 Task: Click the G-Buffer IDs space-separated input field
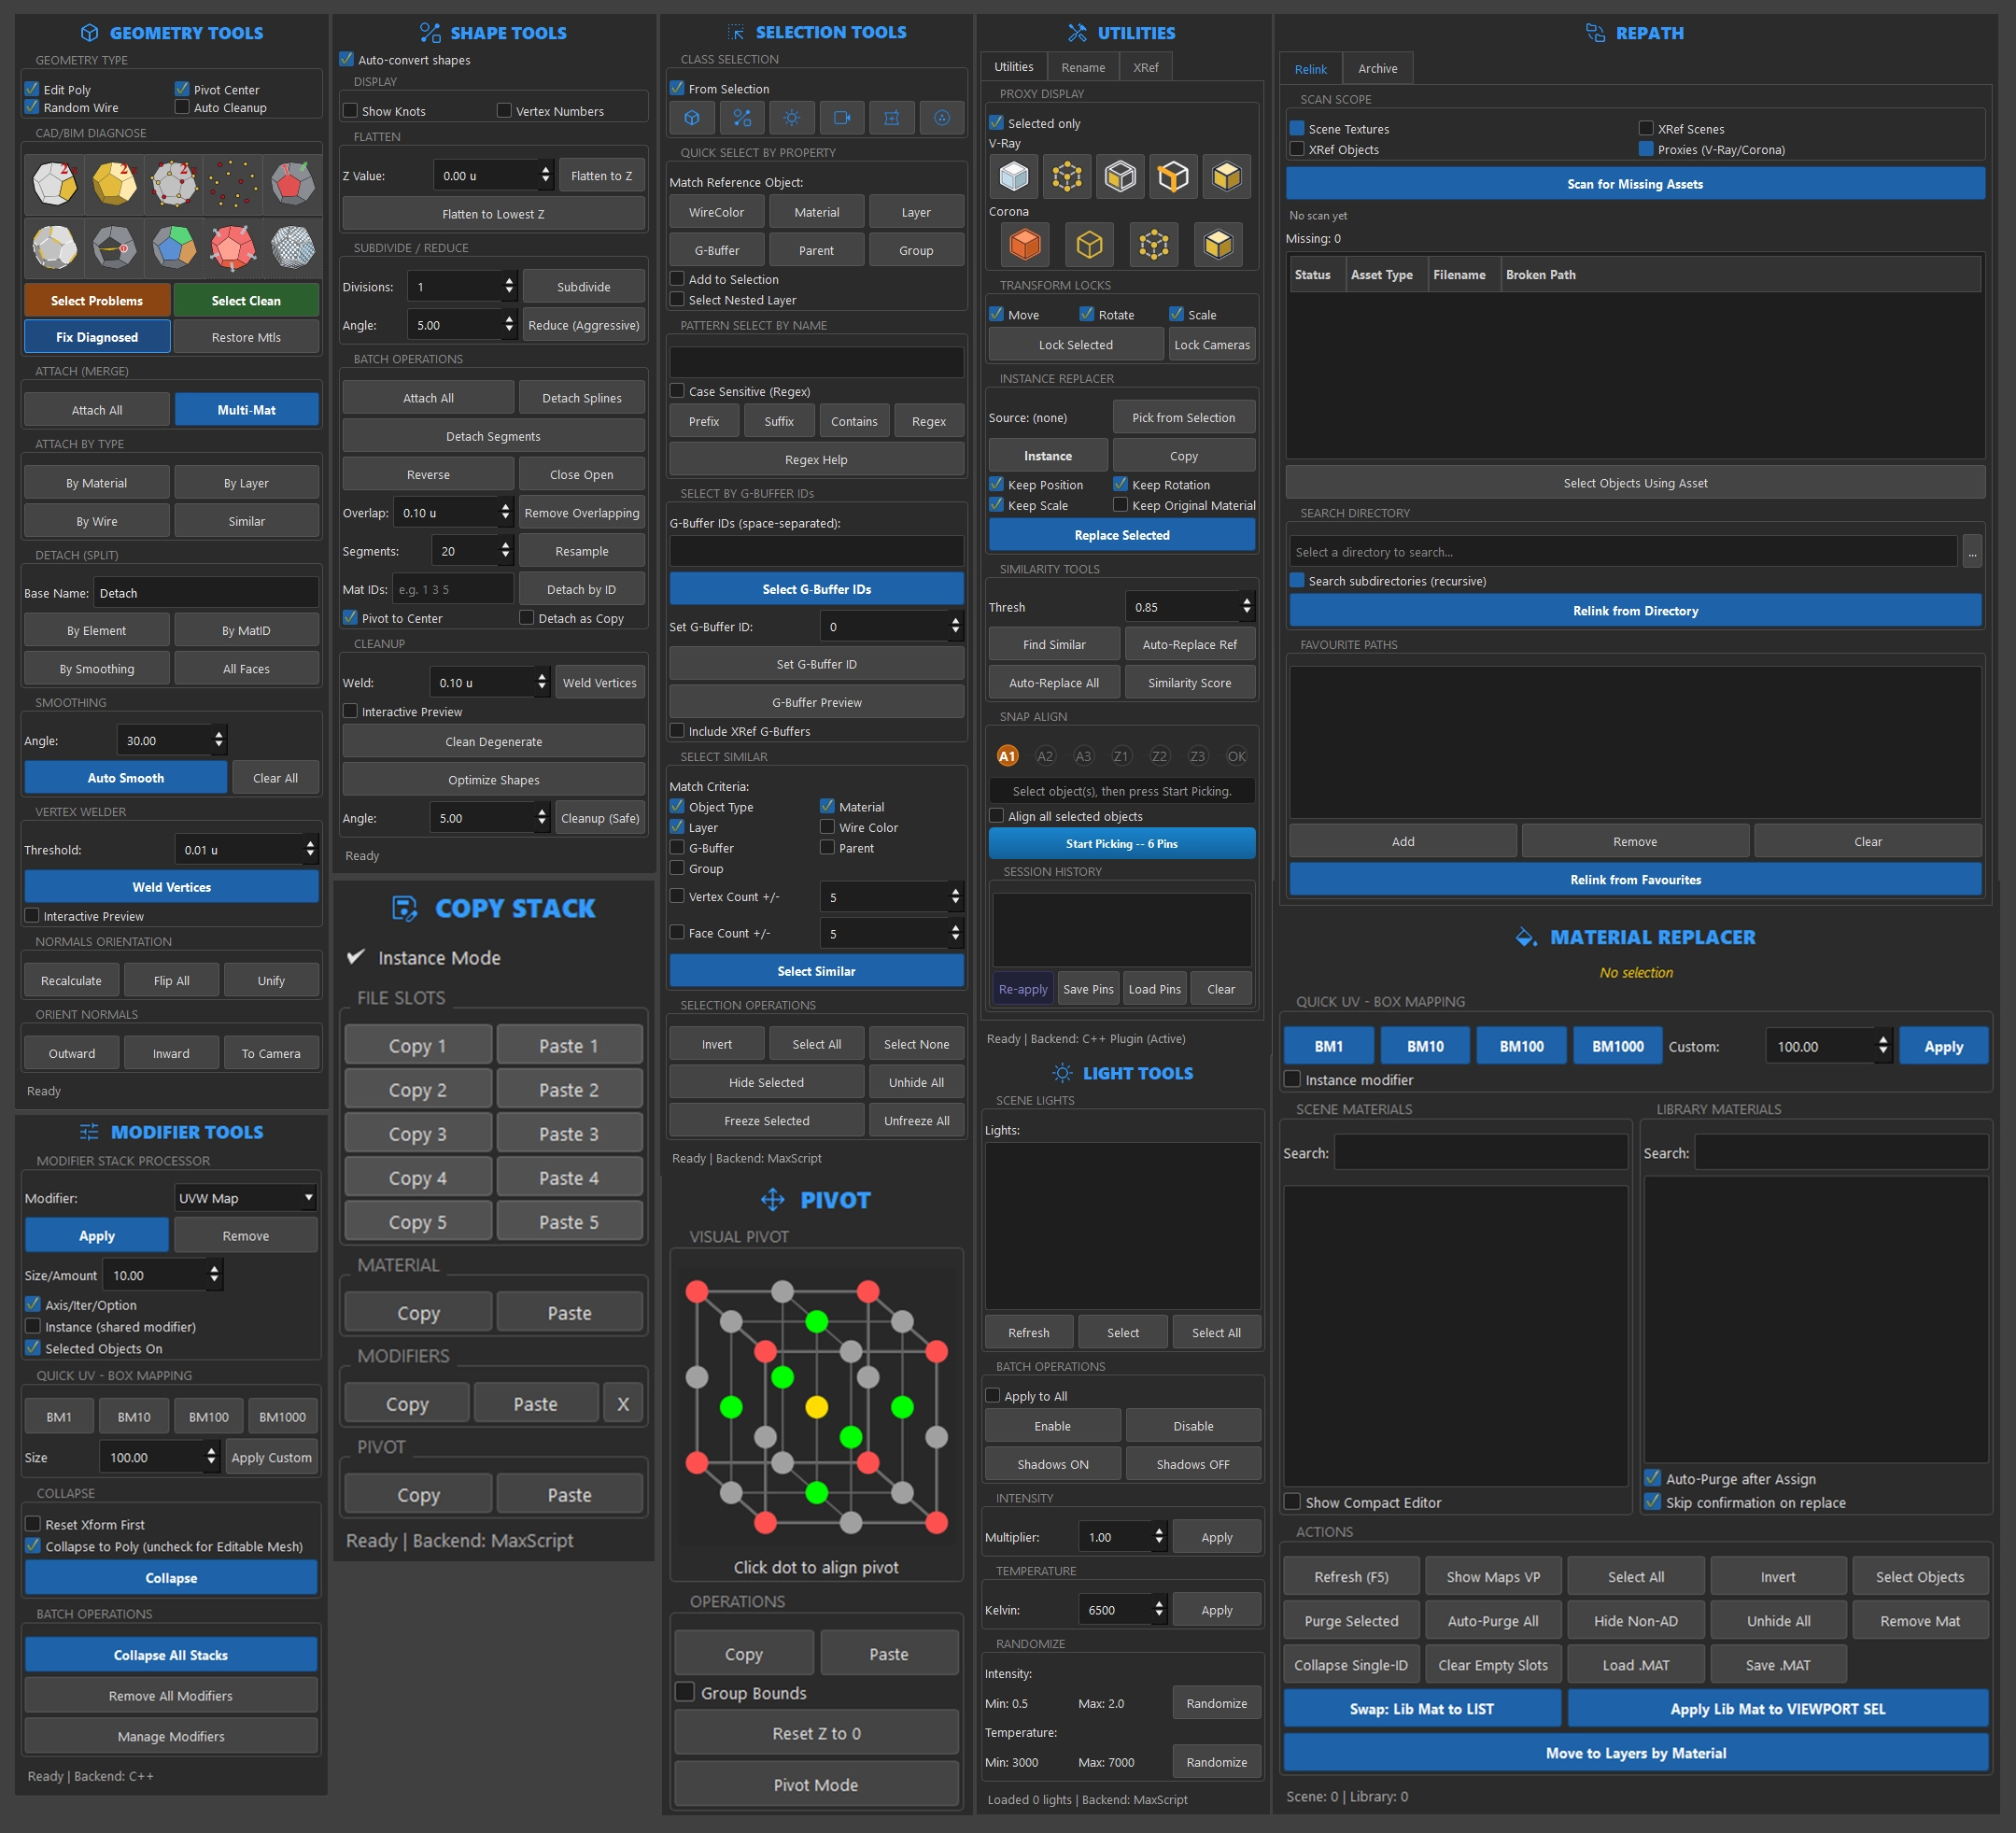816,551
